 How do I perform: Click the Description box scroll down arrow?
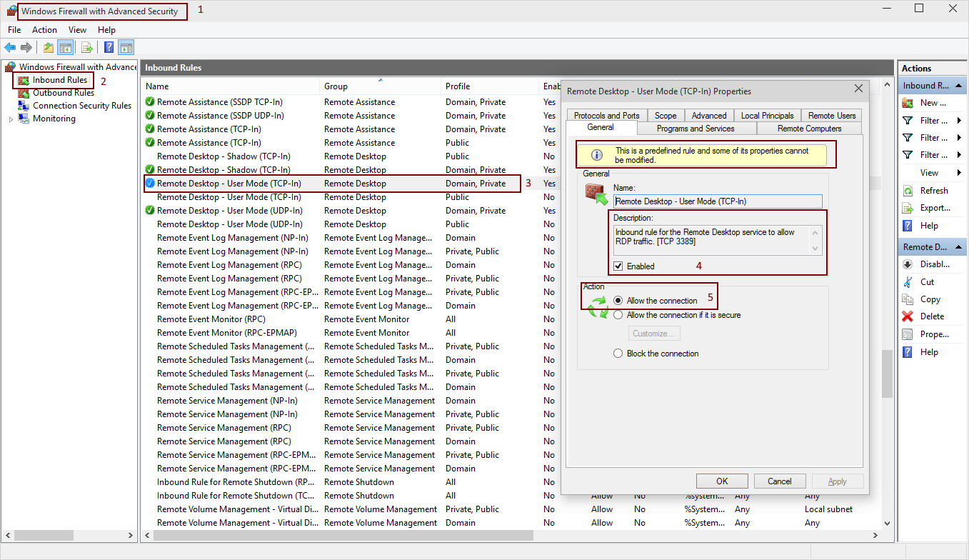pos(815,249)
